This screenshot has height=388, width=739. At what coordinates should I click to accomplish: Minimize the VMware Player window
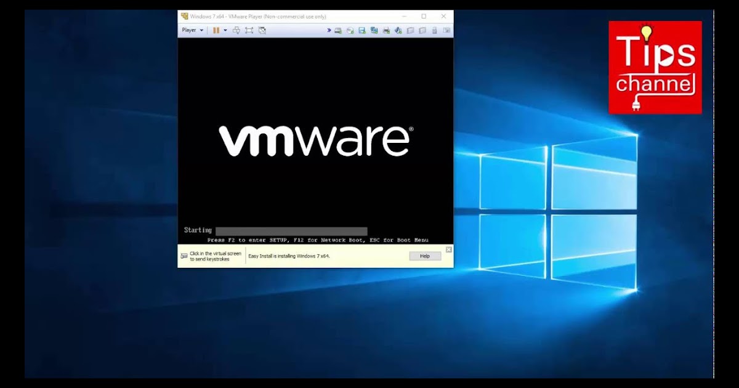[x=405, y=17]
